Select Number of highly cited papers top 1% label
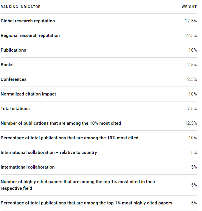Screen dimensions: 202x211 pos(78,185)
